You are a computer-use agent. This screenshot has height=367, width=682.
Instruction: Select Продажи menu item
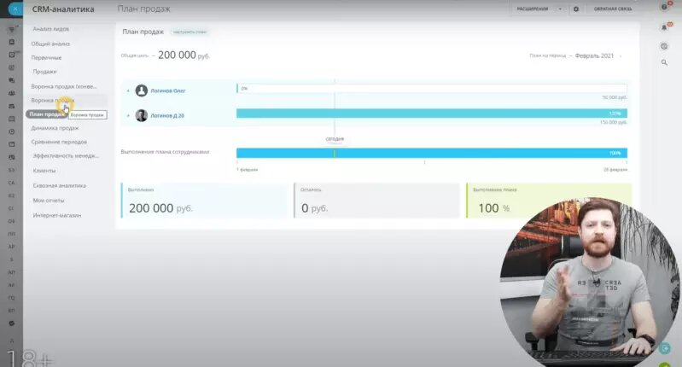pos(44,72)
